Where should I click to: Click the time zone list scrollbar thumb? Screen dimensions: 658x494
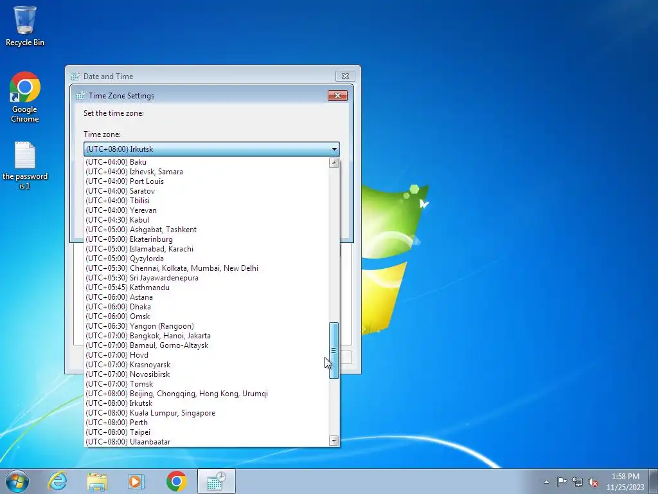click(x=333, y=351)
